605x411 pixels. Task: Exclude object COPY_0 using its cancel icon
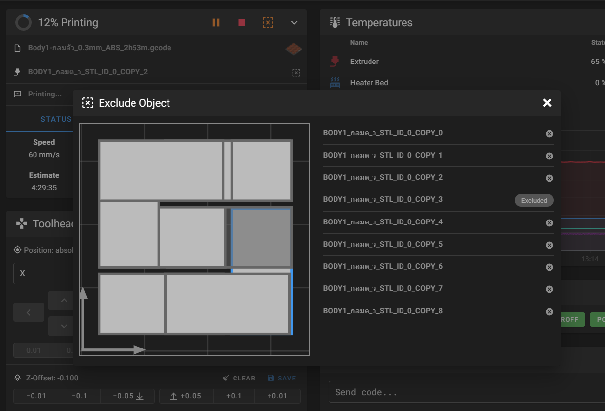coord(549,134)
